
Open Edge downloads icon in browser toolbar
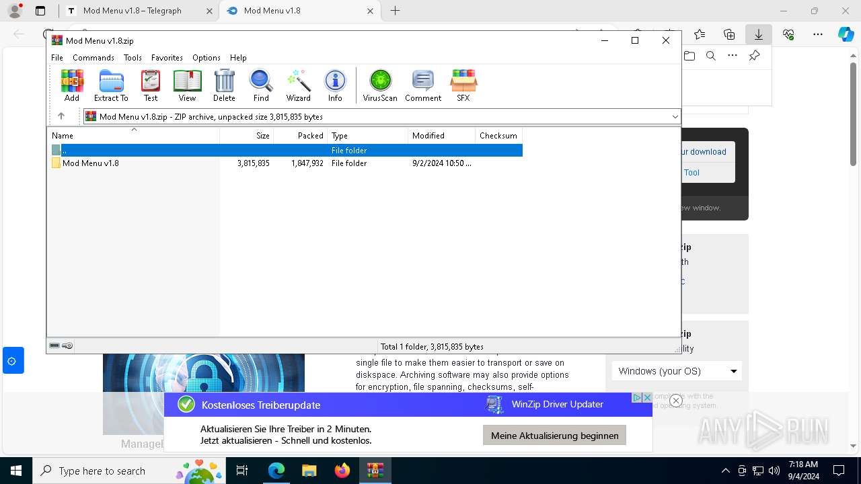click(758, 34)
